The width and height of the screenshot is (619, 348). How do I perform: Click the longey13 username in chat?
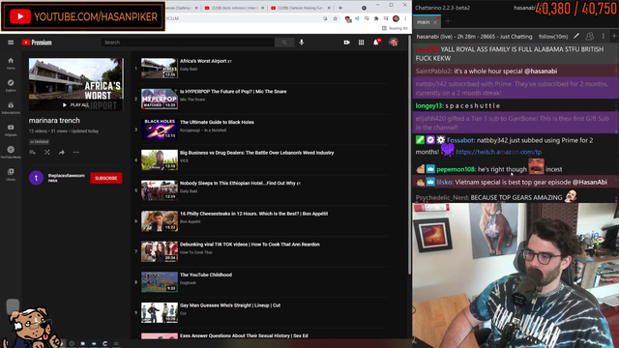(429, 106)
